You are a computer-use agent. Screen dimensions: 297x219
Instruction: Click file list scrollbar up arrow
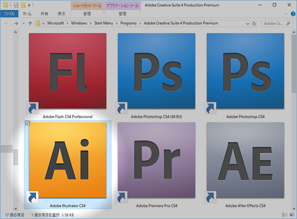(294, 32)
